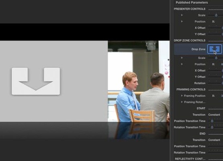Viewport: 223px width, 161px height.
Task: Click START Position Transition Time slider handle
Action: 212,121
